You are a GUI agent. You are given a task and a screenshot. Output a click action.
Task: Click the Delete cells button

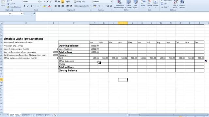coord(149,4)
